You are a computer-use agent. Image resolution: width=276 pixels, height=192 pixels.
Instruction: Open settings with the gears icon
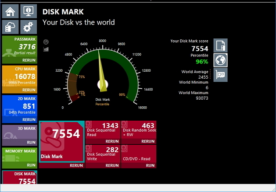point(29,28)
